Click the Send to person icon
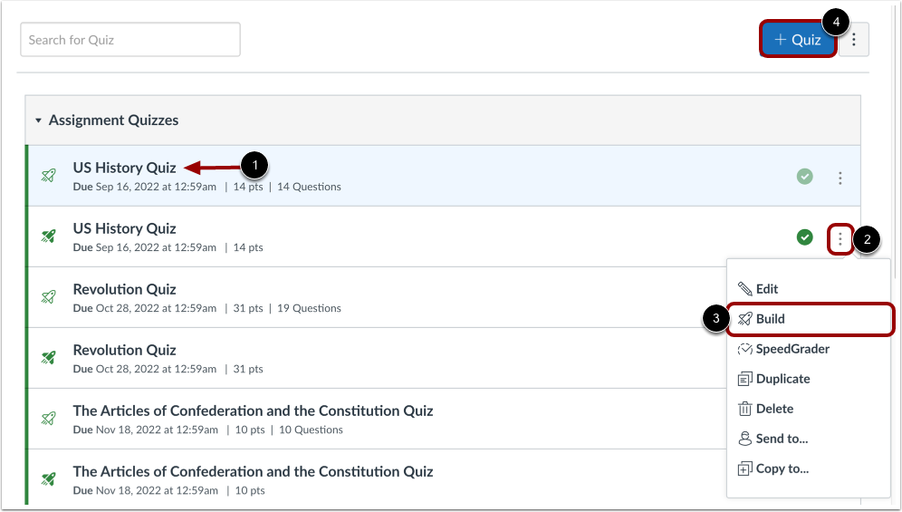This screenshot has width=902, height=512. tap(745, 439)
